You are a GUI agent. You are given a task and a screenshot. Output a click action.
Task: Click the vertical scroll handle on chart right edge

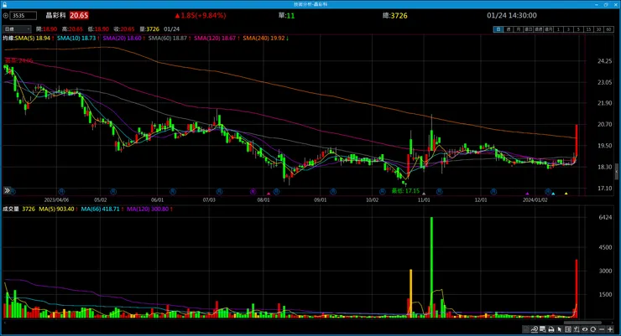click(617, 171)
